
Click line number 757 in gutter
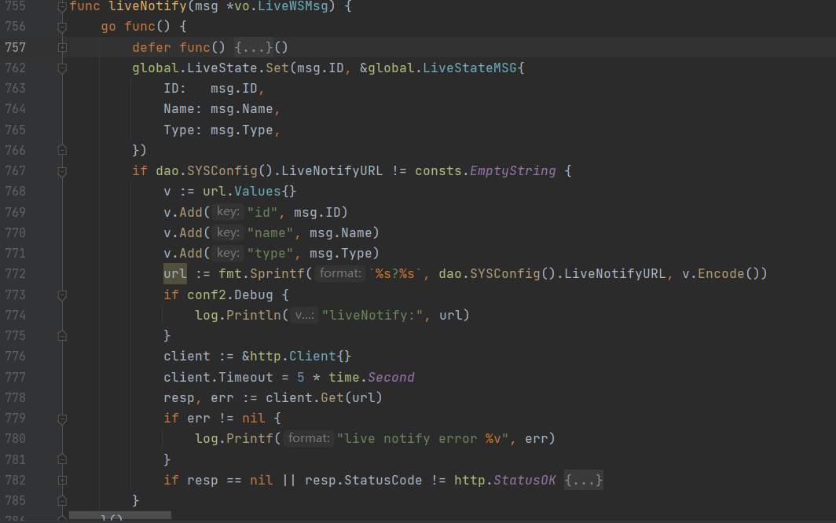click(15, 47)
